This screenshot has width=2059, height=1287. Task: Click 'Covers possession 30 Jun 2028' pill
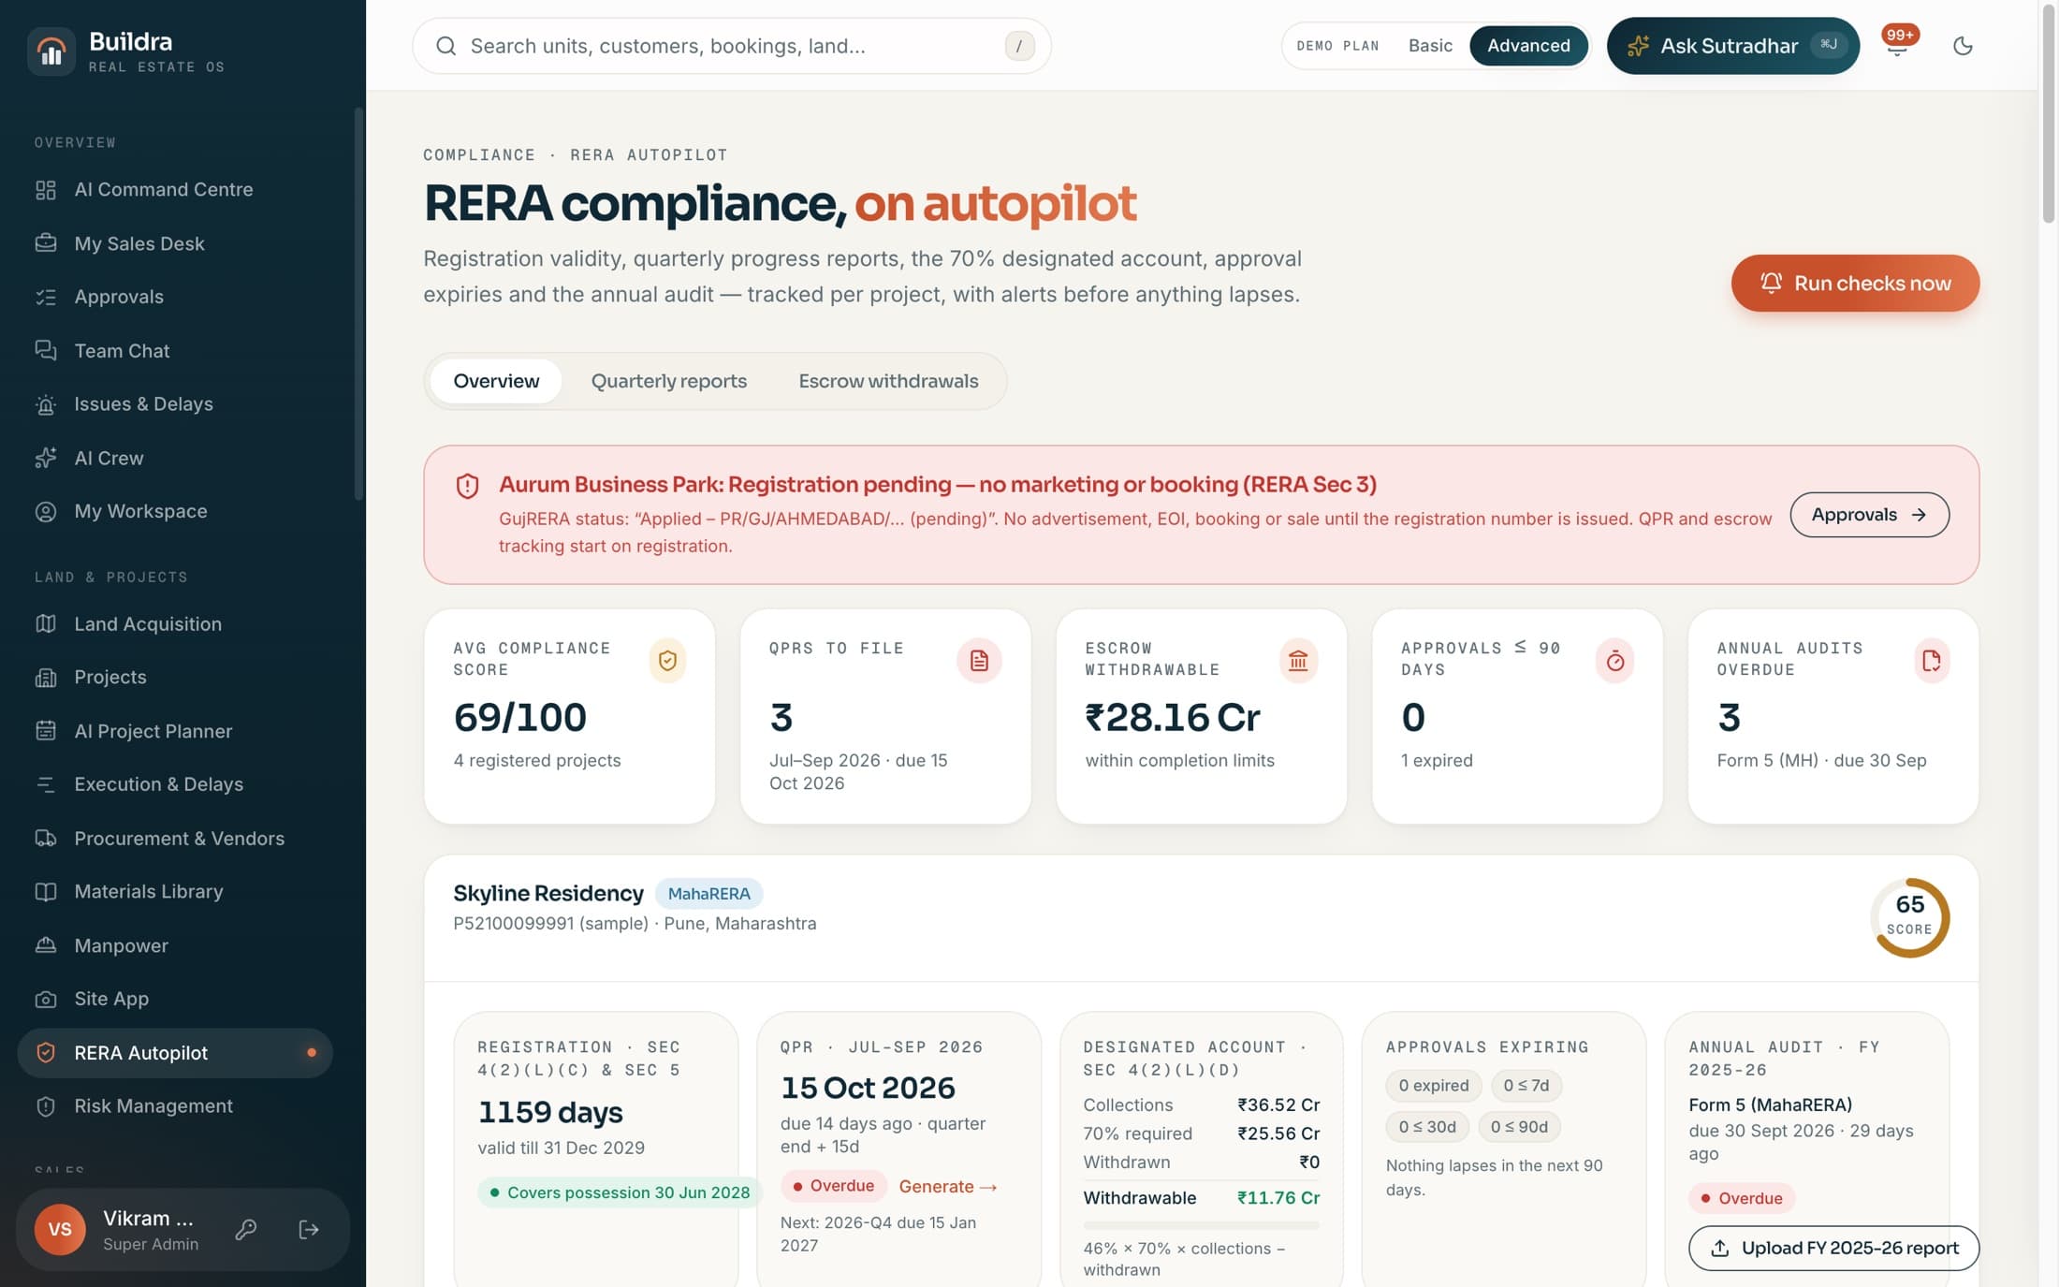coord(620,1192)
